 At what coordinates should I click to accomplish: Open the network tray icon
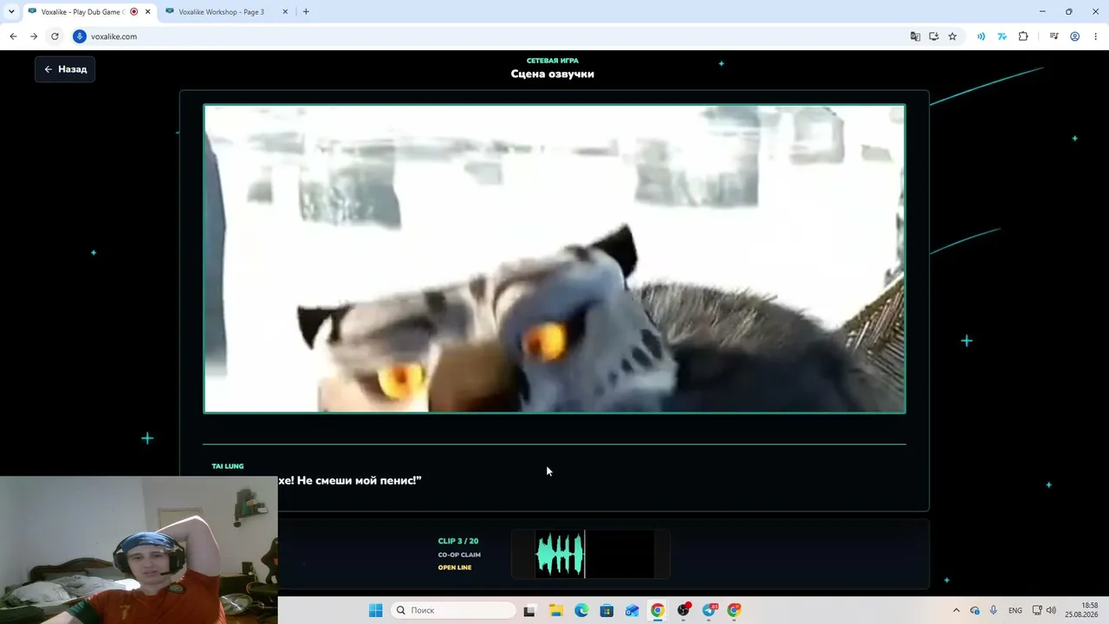click(x=1037, y=610)
